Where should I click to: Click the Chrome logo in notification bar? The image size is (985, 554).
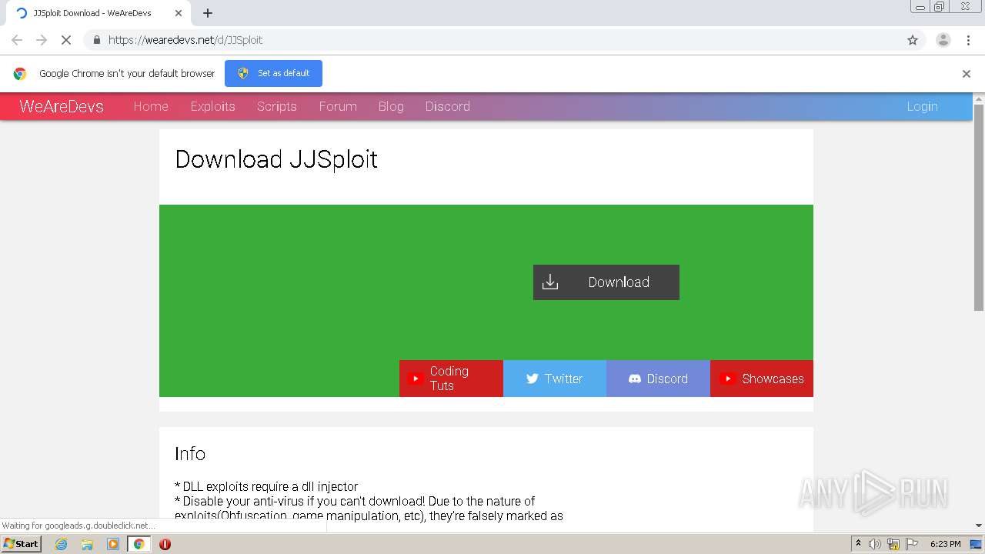[20, 74]
